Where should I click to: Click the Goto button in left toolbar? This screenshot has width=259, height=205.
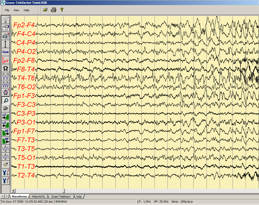pos(6,52)
